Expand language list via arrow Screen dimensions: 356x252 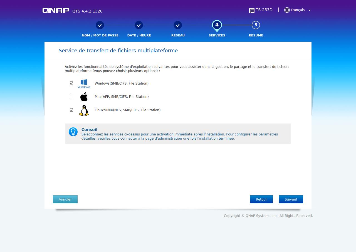point(310,10)
